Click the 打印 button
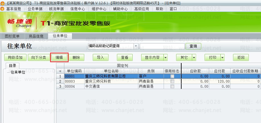The image size is (261, 123). pyautogui.click(x=213, y=57)
